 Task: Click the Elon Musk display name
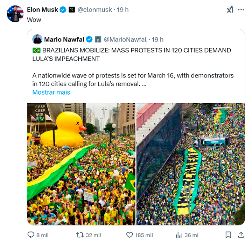click(42, 10)
